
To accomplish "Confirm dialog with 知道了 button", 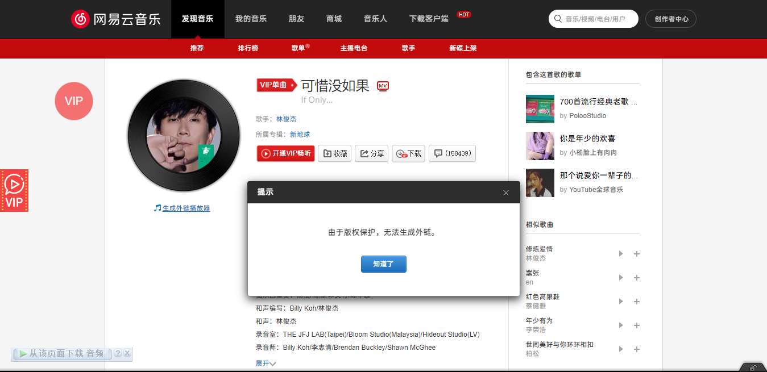I will 384,264.
